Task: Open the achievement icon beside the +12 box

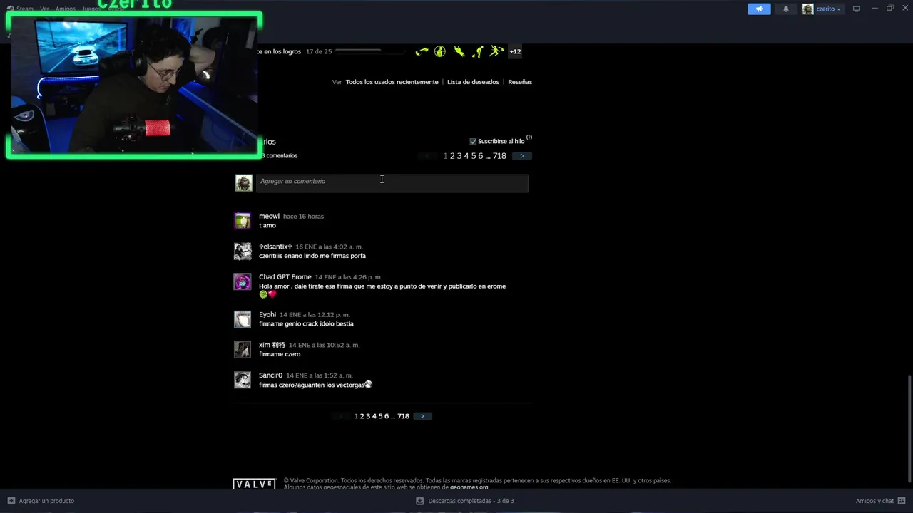Action: point(497,51)
